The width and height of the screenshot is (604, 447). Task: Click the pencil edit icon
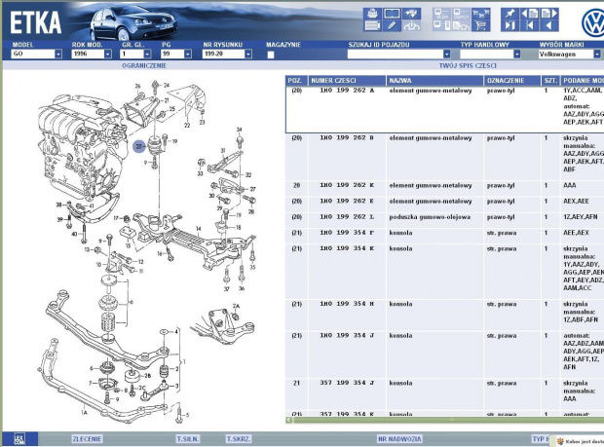coord(392,25)
